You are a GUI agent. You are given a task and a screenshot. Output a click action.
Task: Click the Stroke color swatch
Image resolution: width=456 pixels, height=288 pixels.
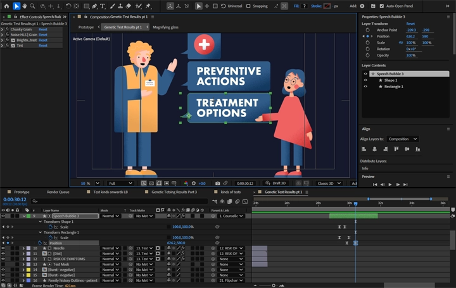pyautogui.click(x=327, y=6)
